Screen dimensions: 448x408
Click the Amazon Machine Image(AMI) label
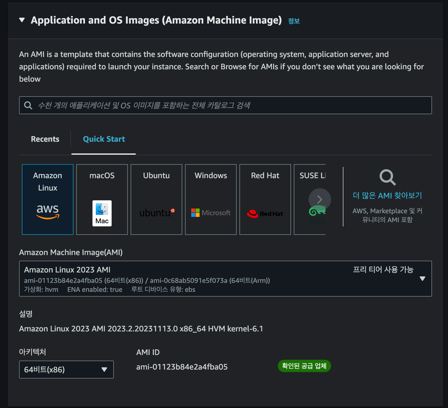click(x=71, y=252)
